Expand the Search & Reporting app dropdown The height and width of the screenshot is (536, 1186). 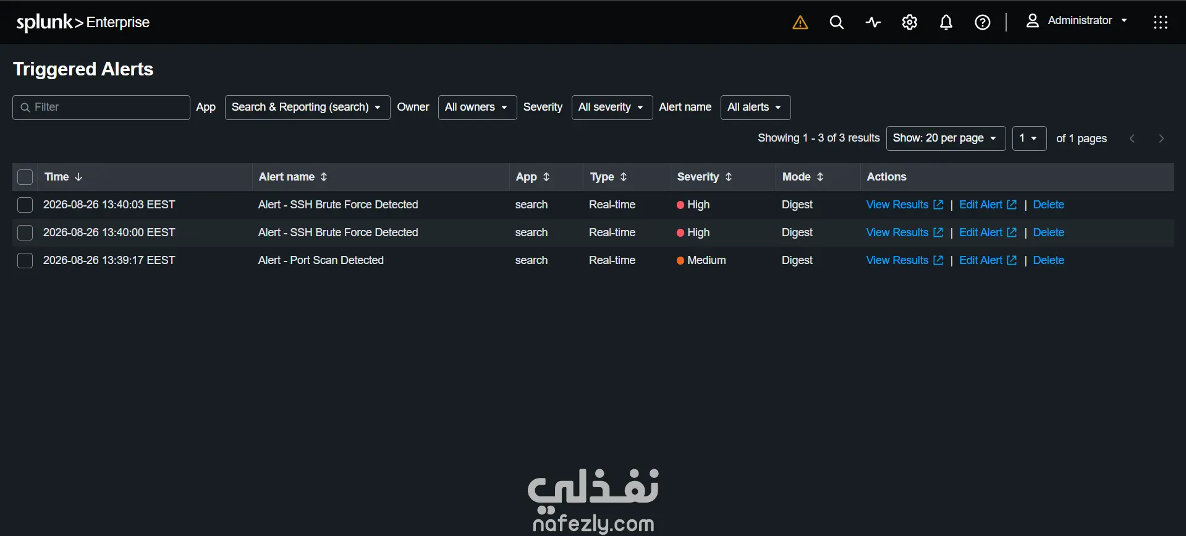pyautogui.click(x=307, y=108)
